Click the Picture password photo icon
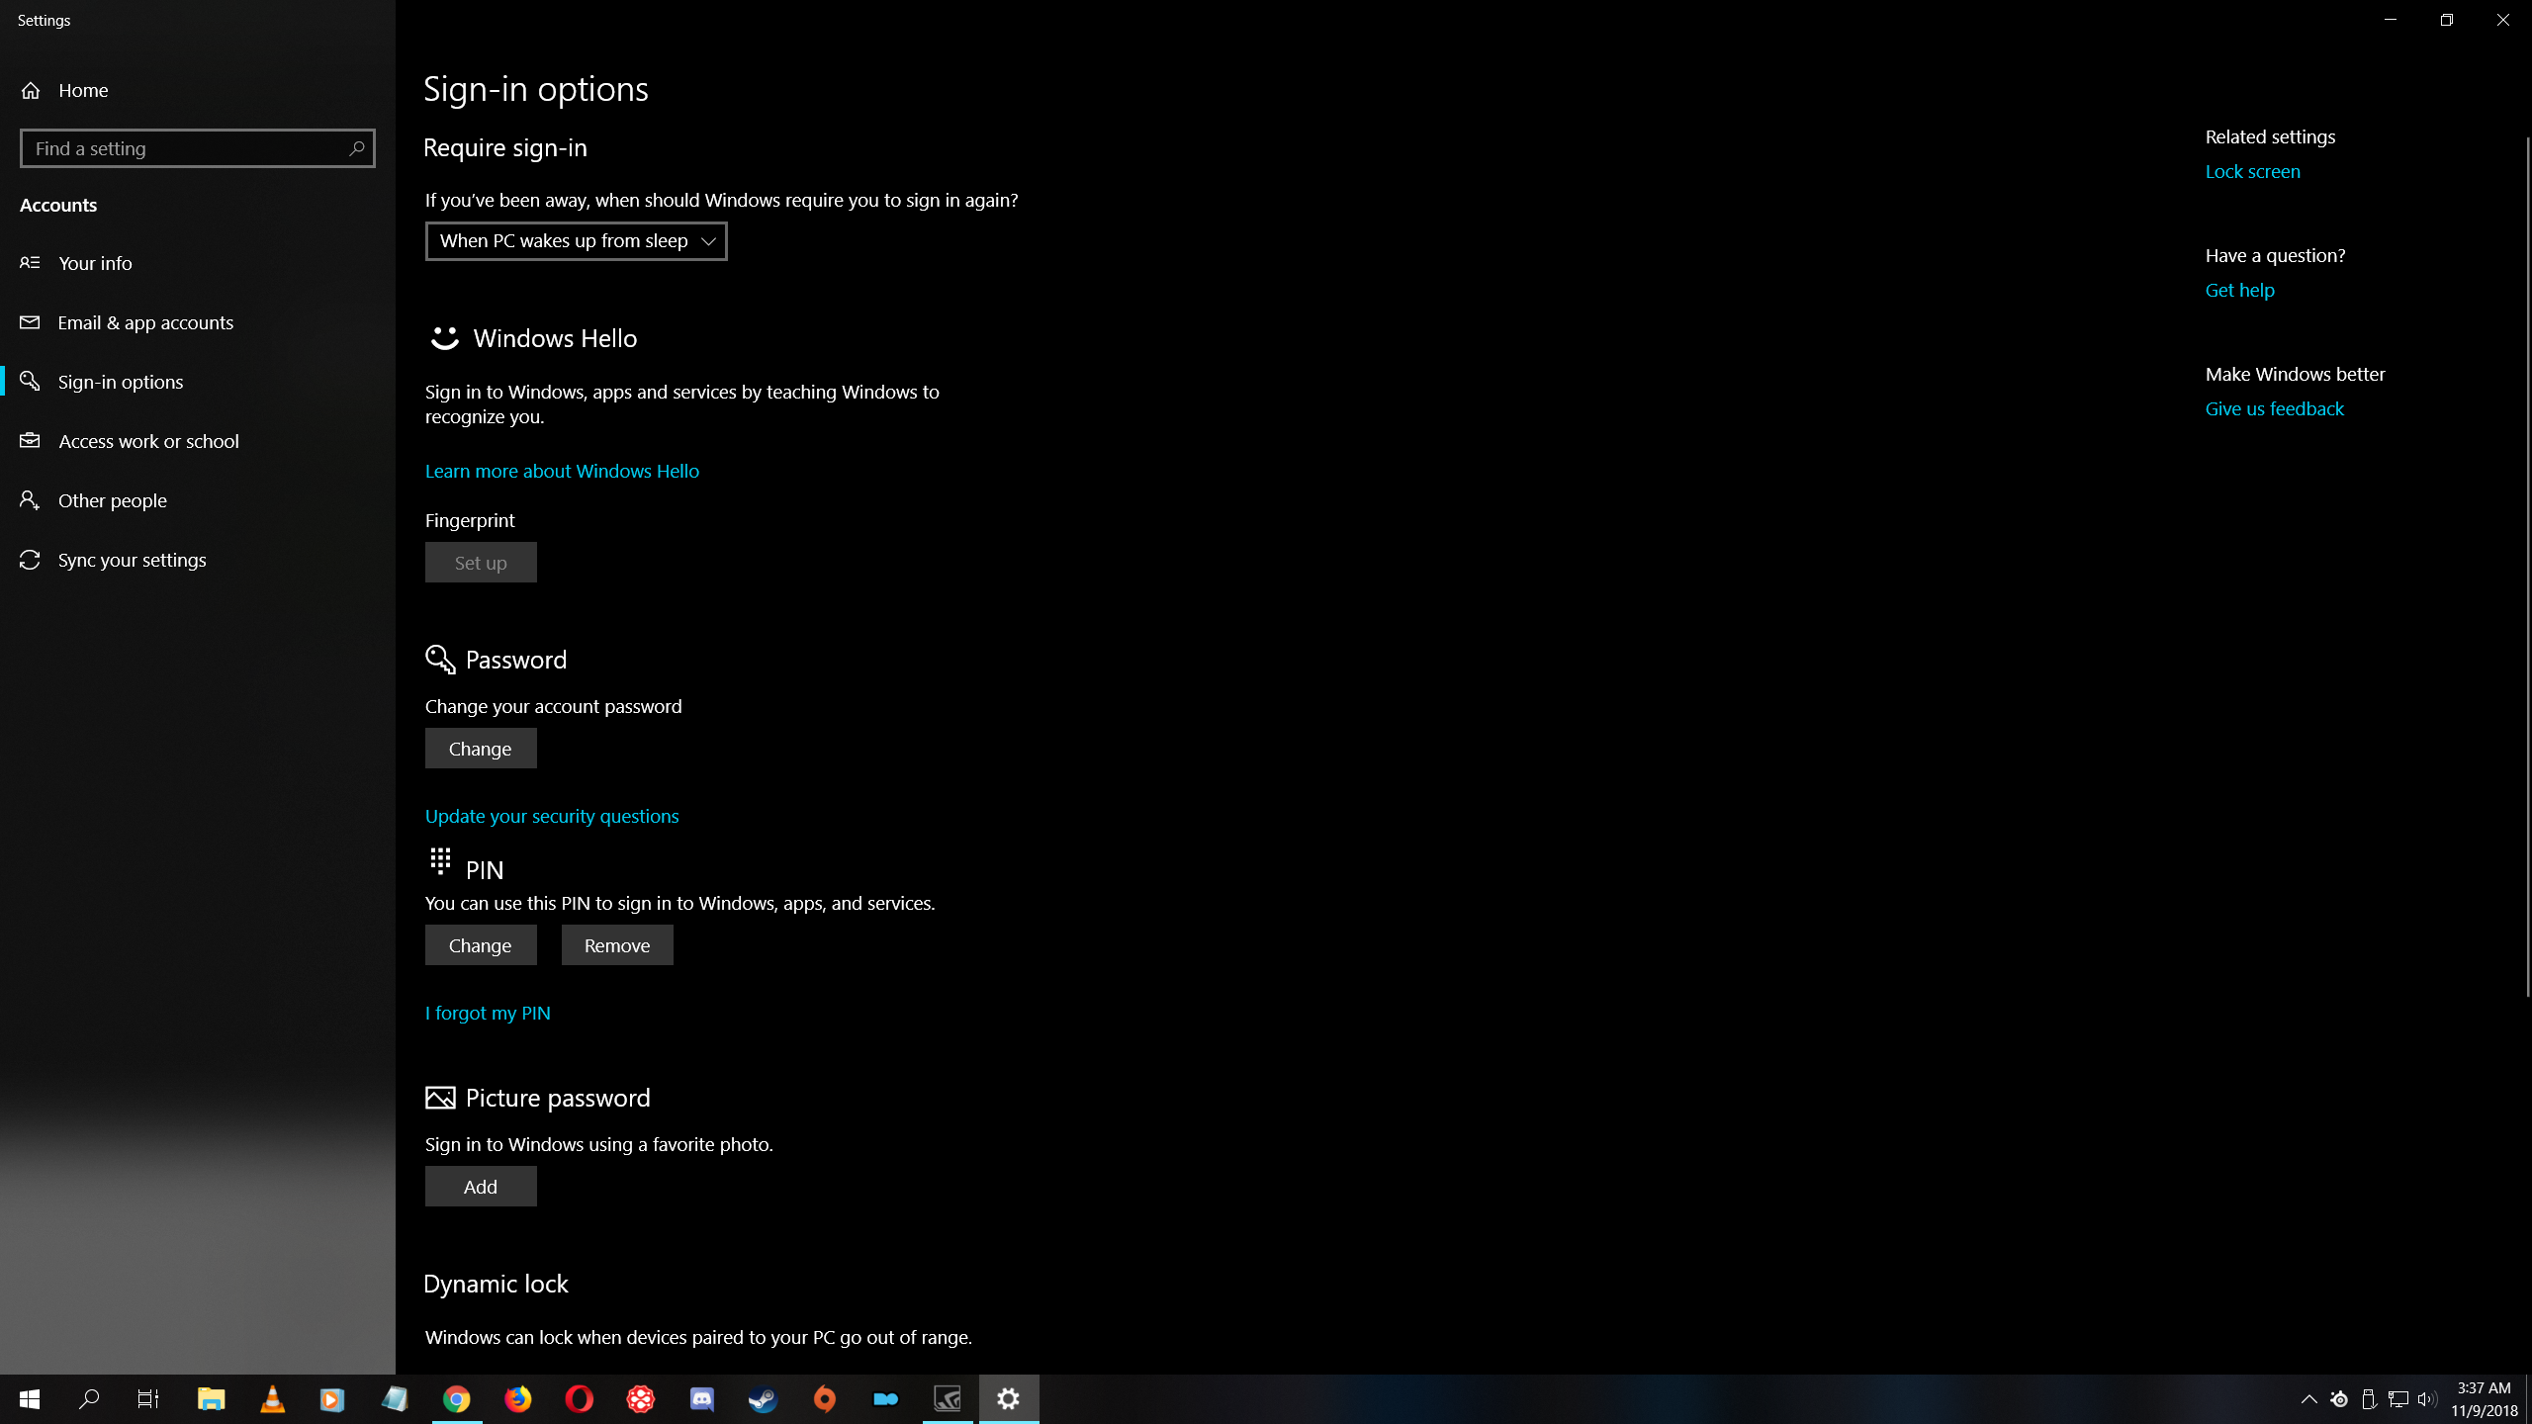Screen dimensions: 2532x1424 pyautogui.click(x=440, y=1096)
